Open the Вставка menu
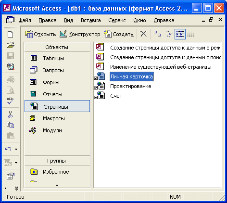The height and width of the screenshot is (203, 227). (91, 20)
